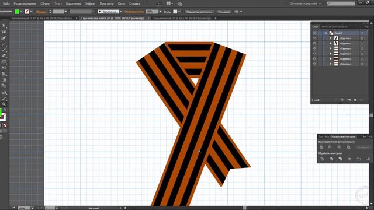Viewport: 374px width, 210px height.
Task: Toggle visibility of the first <Группа> sublayer
Action: (314, 38)
